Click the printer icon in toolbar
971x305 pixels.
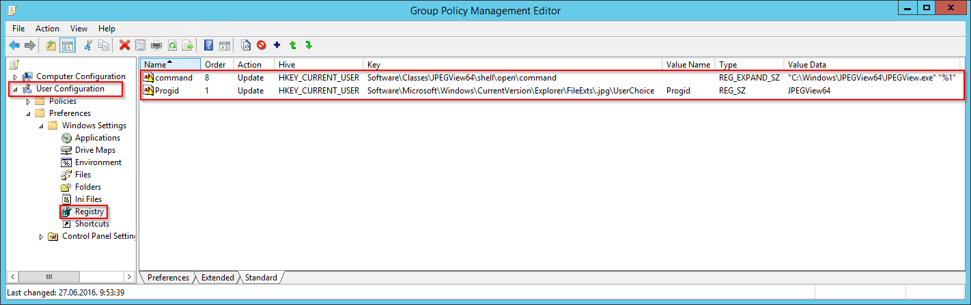[x=156, y=46]
